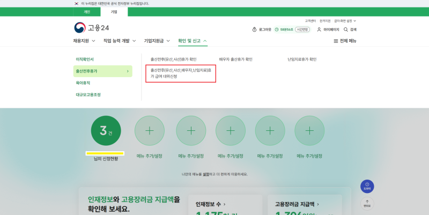Click the 검색 magnifier icon
Screen dimensions: 429x215
346,29
